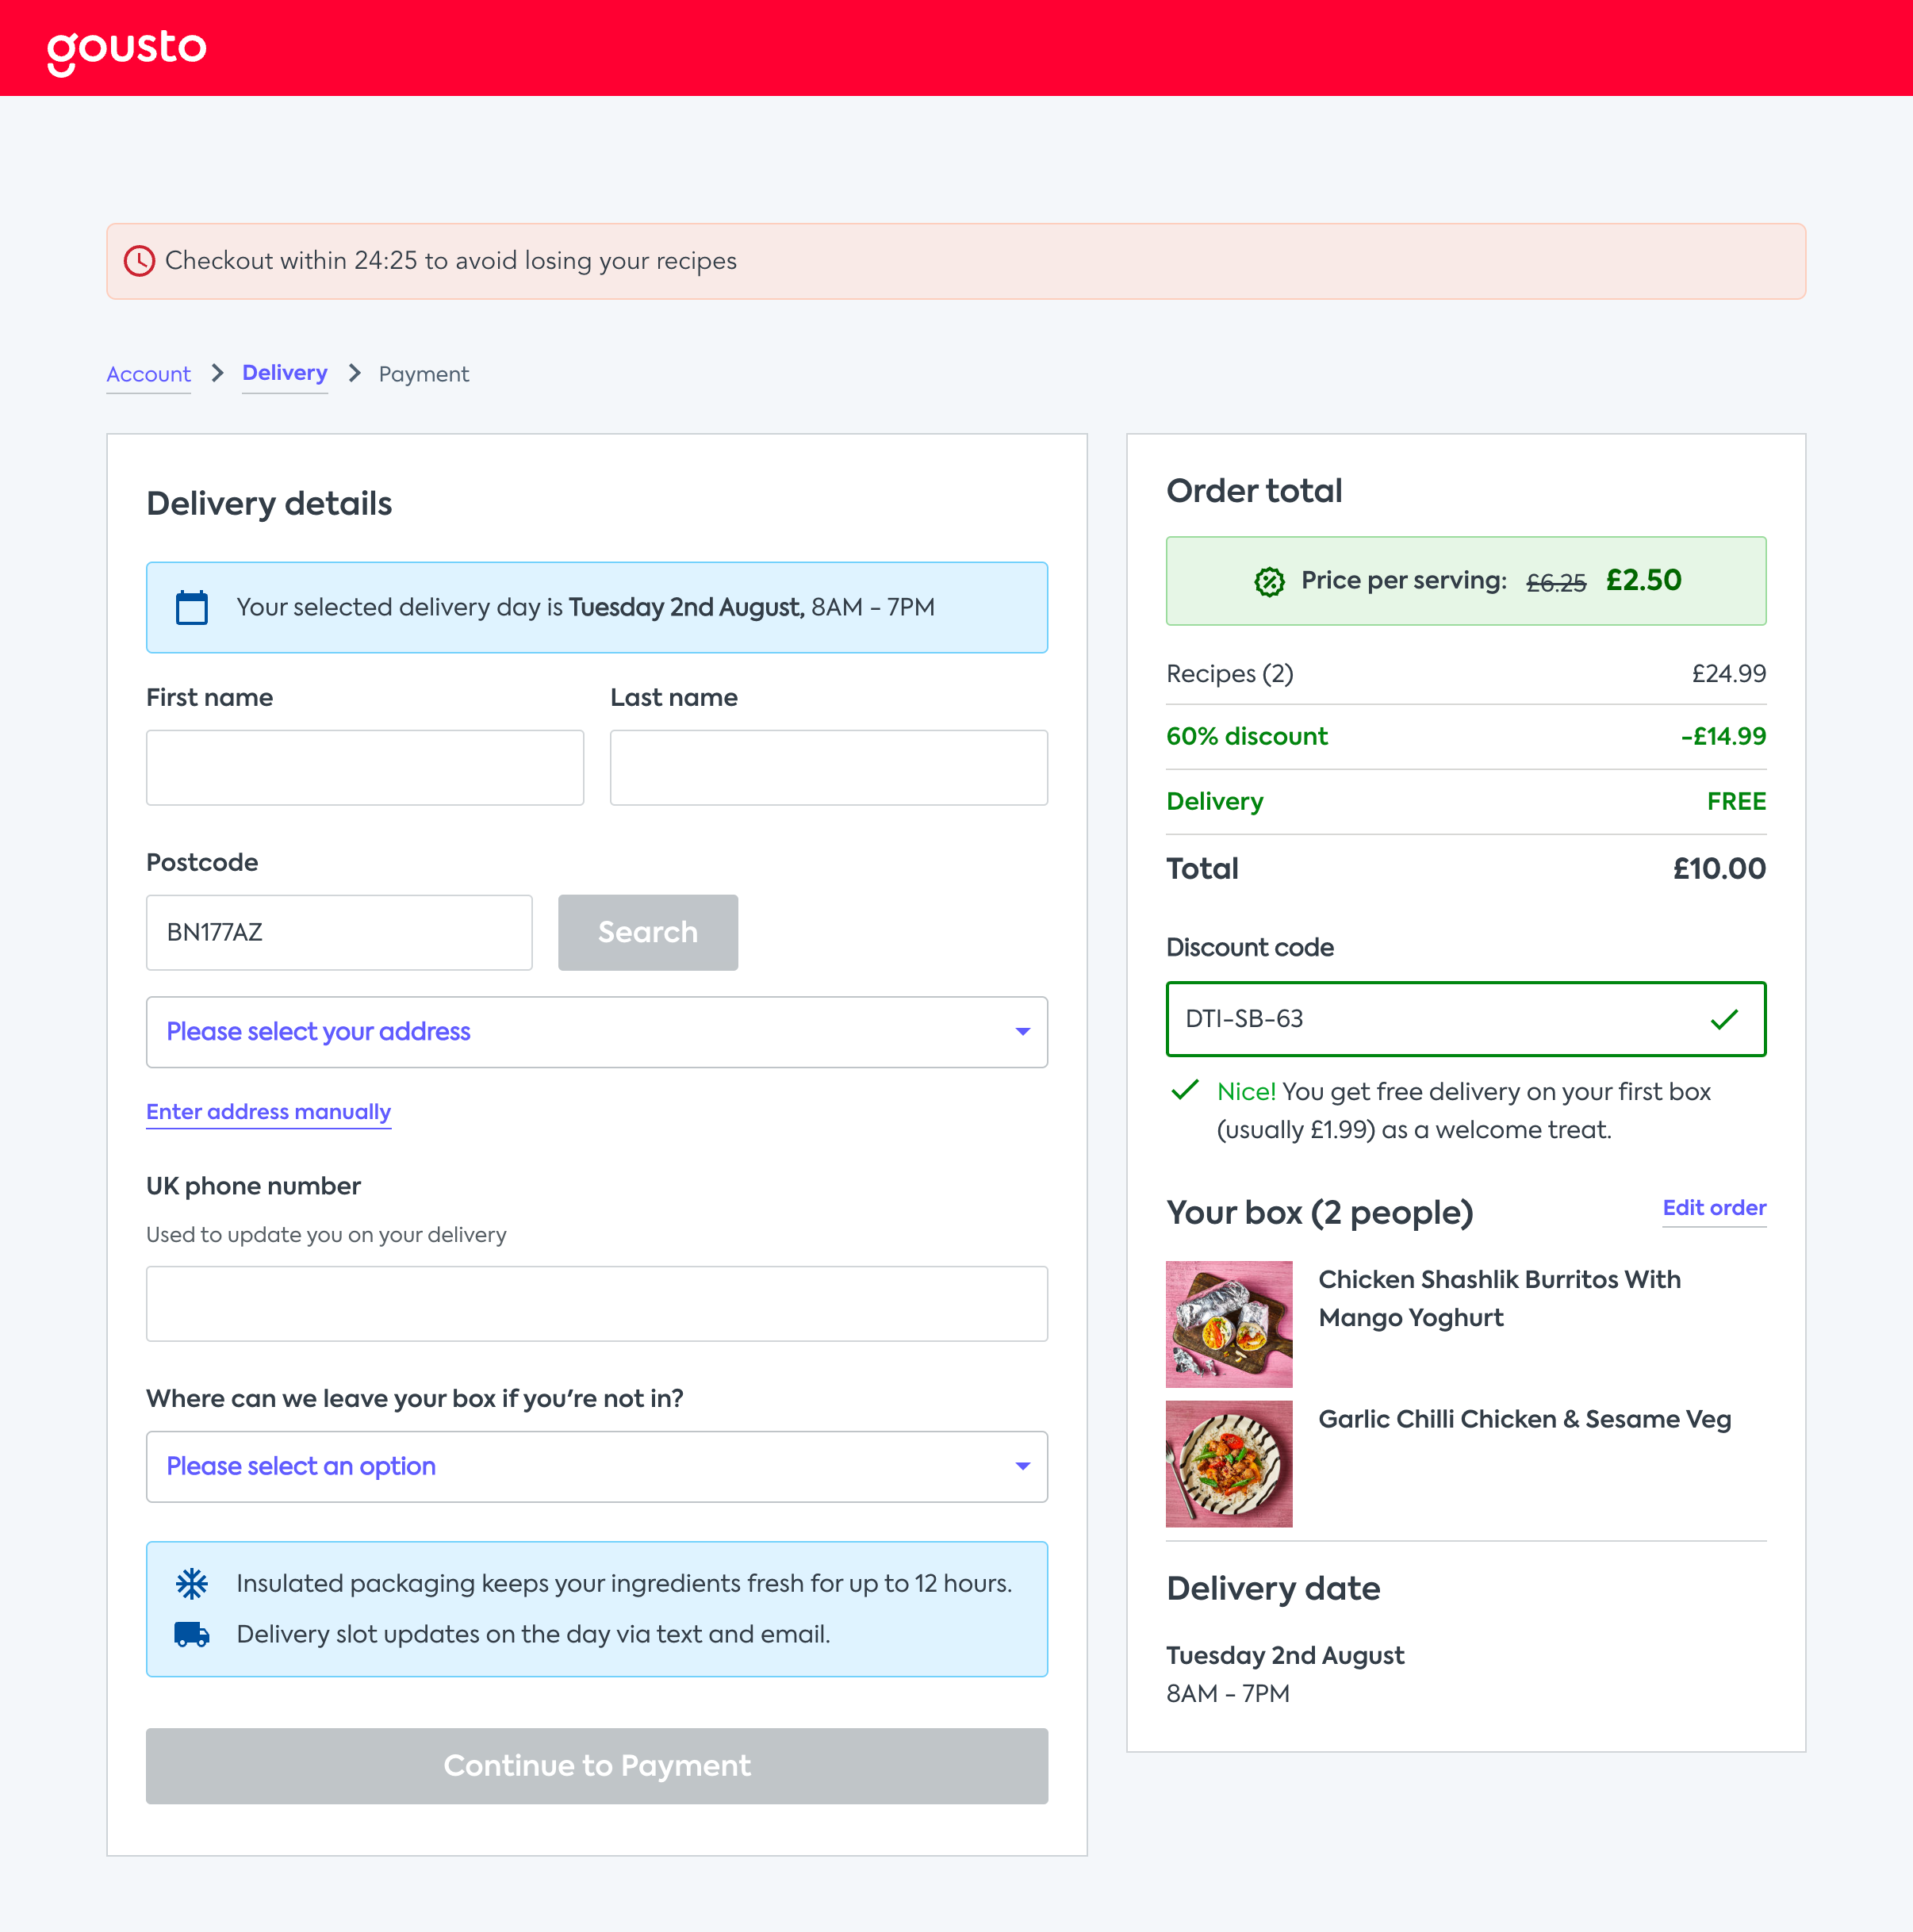The image size is (1913, 1932).
Task: Focus the First name input field
Action: click(x=365, y=768)
